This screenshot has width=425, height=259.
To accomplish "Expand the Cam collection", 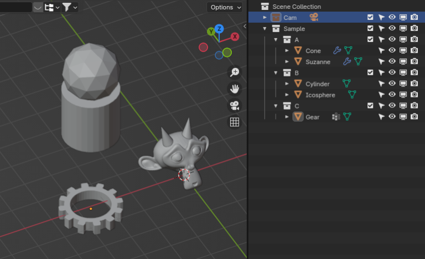I will pyautogui.click(x=265, y=17).
